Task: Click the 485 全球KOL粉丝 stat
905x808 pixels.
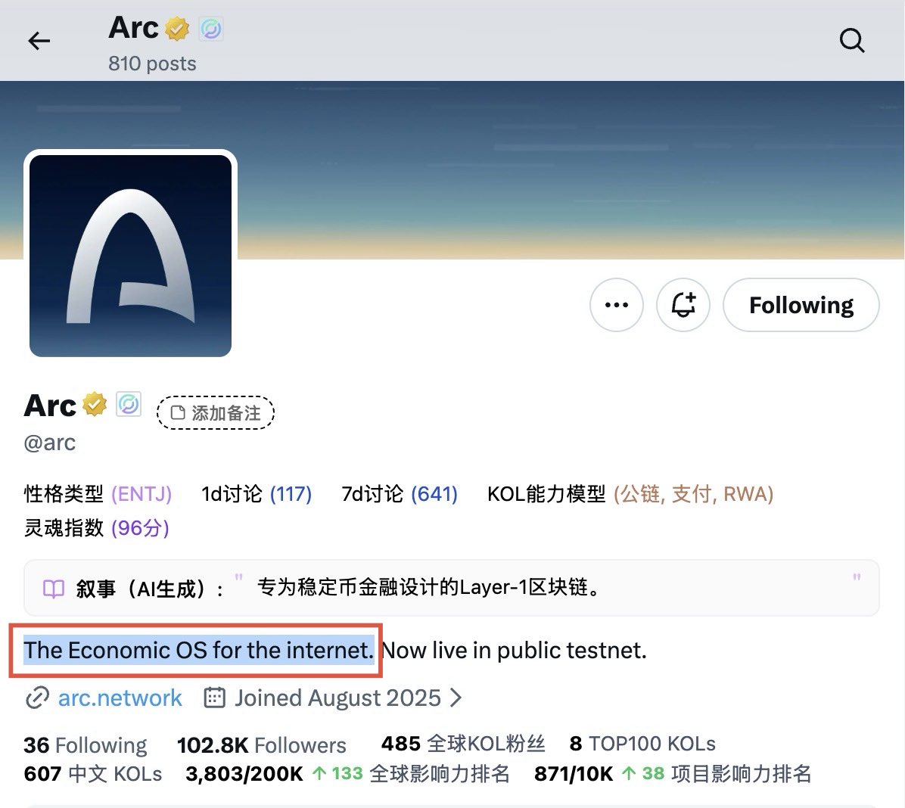Action: [x=463, y=744]
